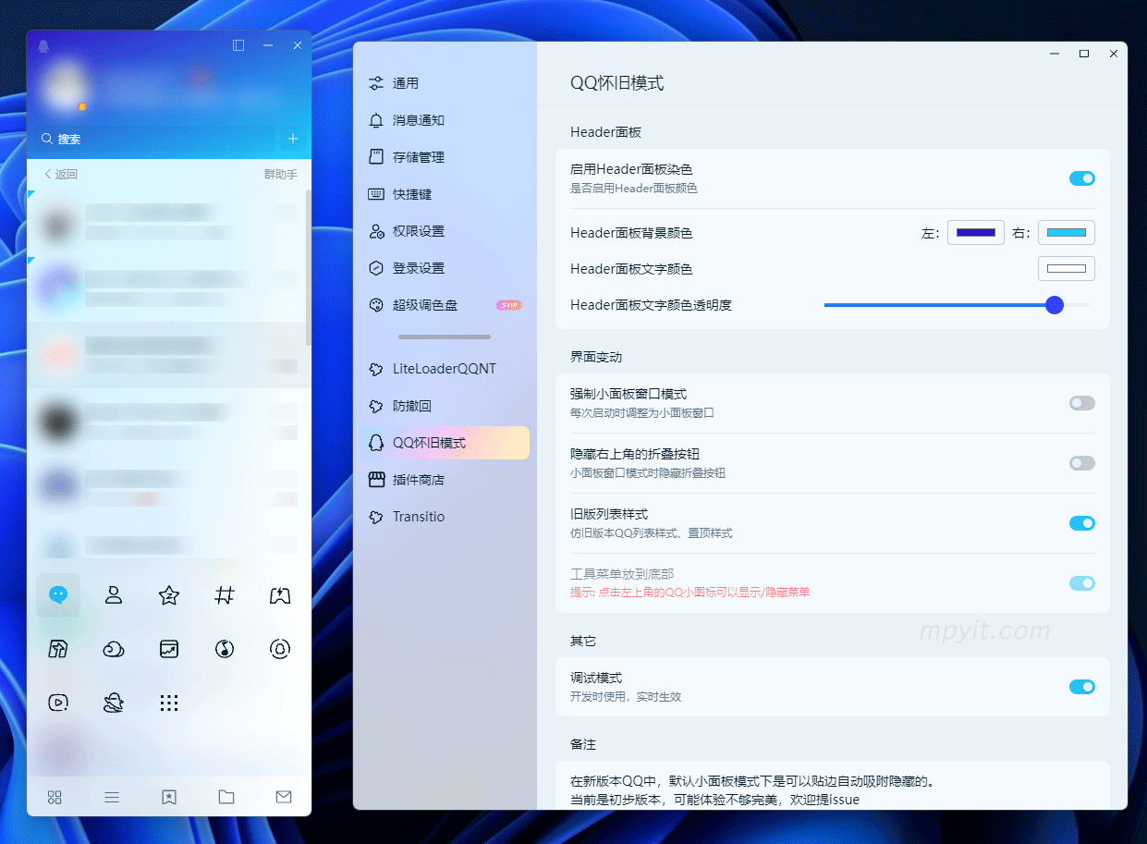Maximize the settings window

coord(1084,54)
